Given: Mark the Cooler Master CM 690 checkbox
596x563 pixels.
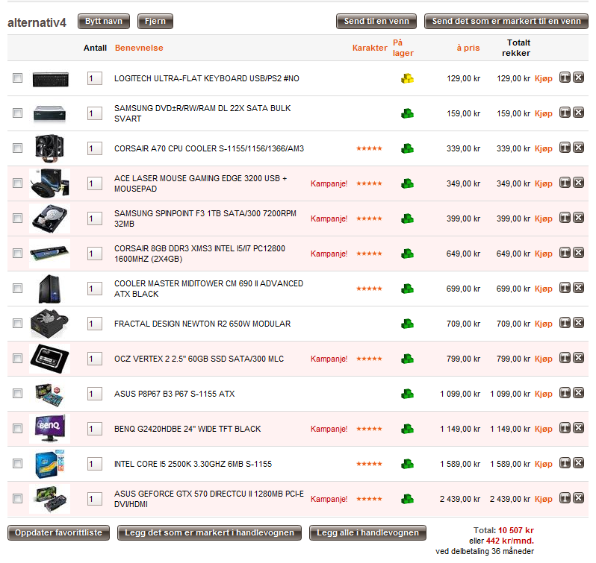Looking at the screenshot, I should (x=17, y=289).
